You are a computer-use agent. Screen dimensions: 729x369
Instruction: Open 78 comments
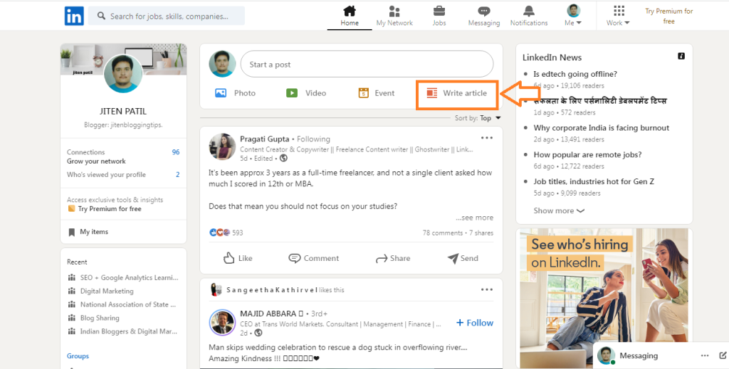tap(443, 233)
